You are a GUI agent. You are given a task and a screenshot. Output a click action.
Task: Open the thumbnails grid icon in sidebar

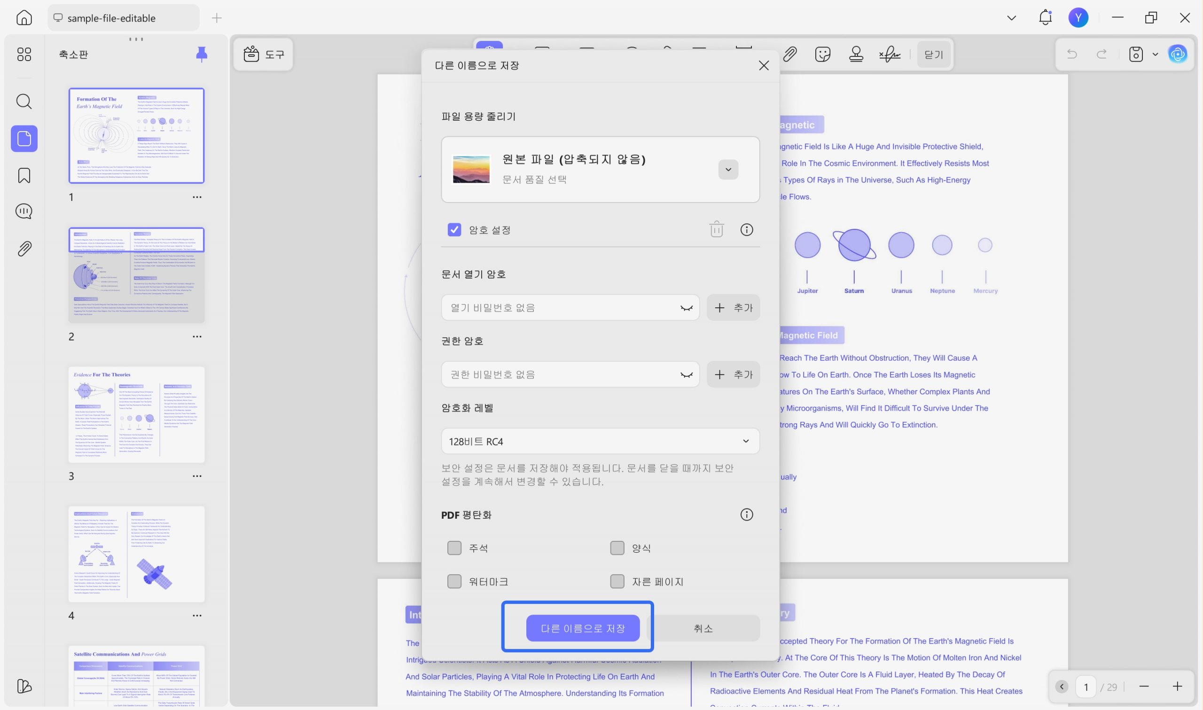click(x=24, y=54)
